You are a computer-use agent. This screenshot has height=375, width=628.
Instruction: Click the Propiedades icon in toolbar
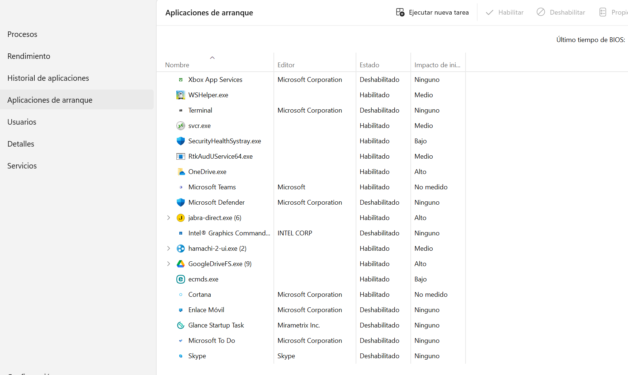coord(603,12)
